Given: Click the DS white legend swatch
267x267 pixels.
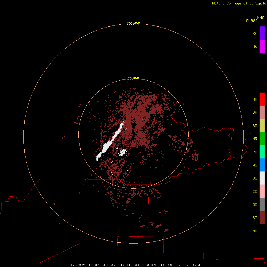Looking at the screenshot, I should 262,178.
